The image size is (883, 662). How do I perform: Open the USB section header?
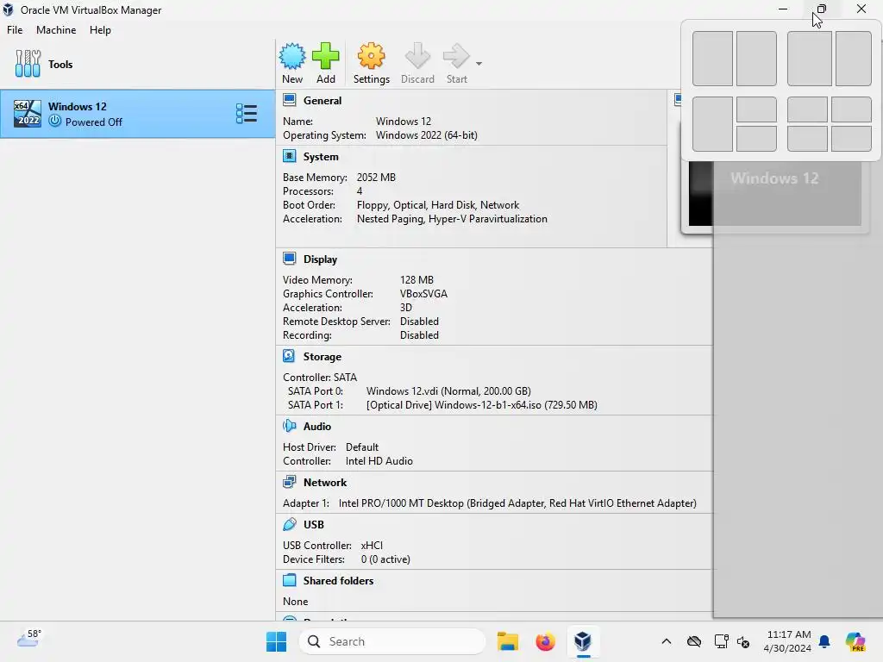[314, 525]
